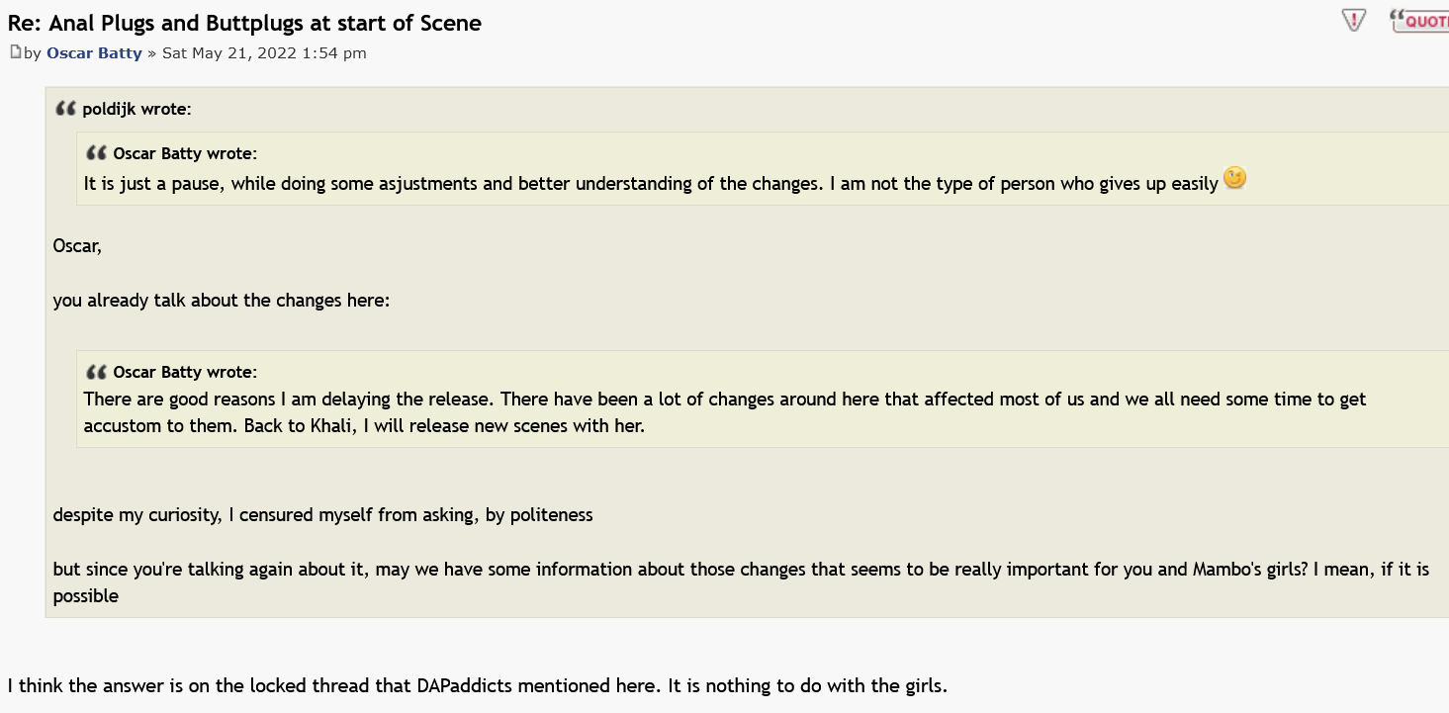The image size is (1449, 713).
Task: Click quote mark icon beside poldijk wrote
Action: point(66,109)
